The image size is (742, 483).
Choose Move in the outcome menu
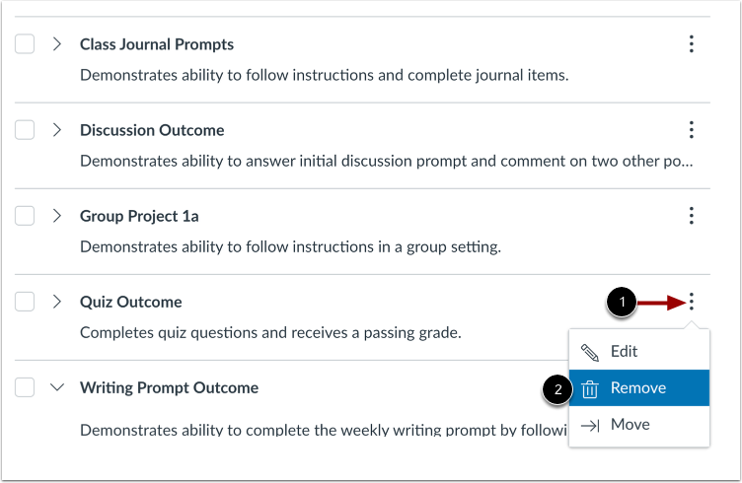tap(630, 425)
